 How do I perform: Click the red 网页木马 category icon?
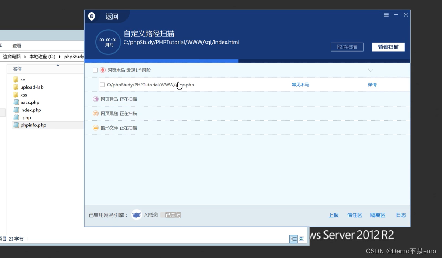point(103,70)
